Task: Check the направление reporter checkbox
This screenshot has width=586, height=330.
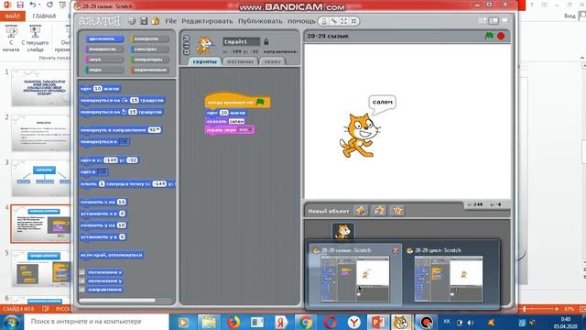Action: pyautogui.click(x=81, y=290)
